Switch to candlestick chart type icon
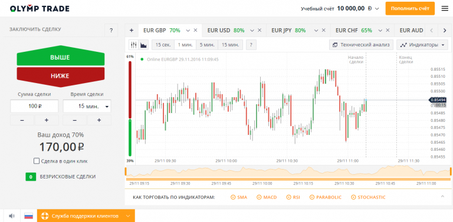Image resolution: width=453 pixels, height=222 pixels. pyautogui.click(x=133, y=45)
